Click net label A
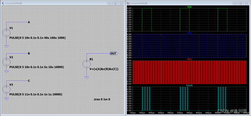Image resolution: width=251 pixels, height=116 pixels. [29, 22]
